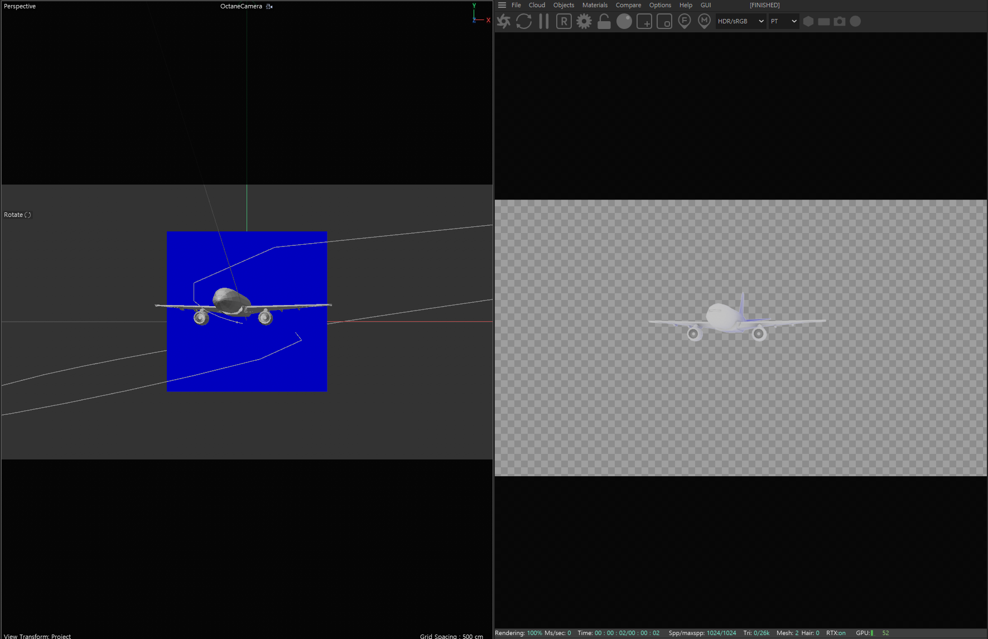Activate the material picker M pin icon
This screenshot has width=988, height=639.
point(705,21)
